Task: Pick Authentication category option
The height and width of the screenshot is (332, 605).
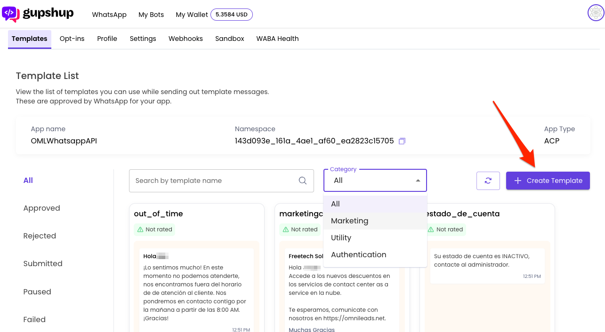Action: click(x=358, y=255)
